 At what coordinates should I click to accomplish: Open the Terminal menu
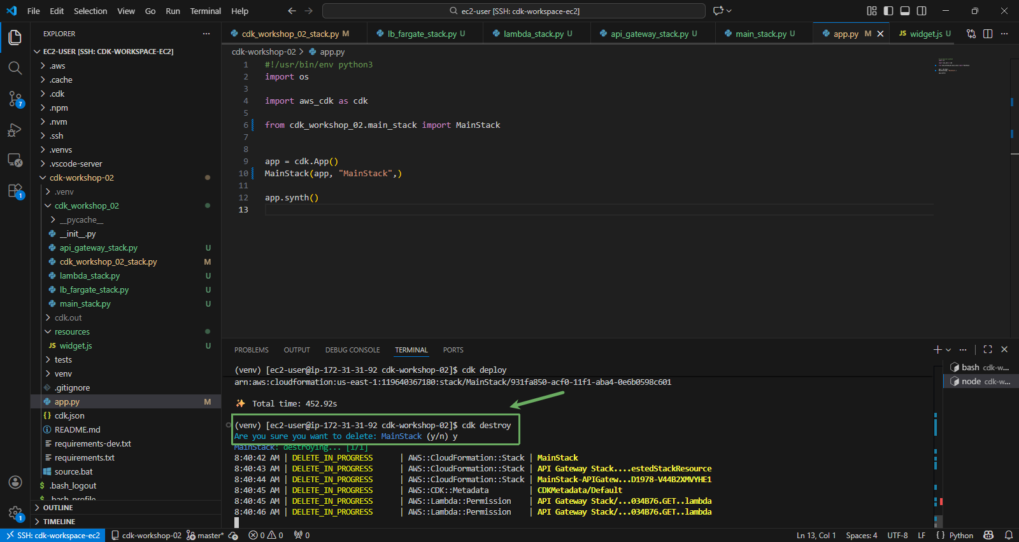click(205, 11)
